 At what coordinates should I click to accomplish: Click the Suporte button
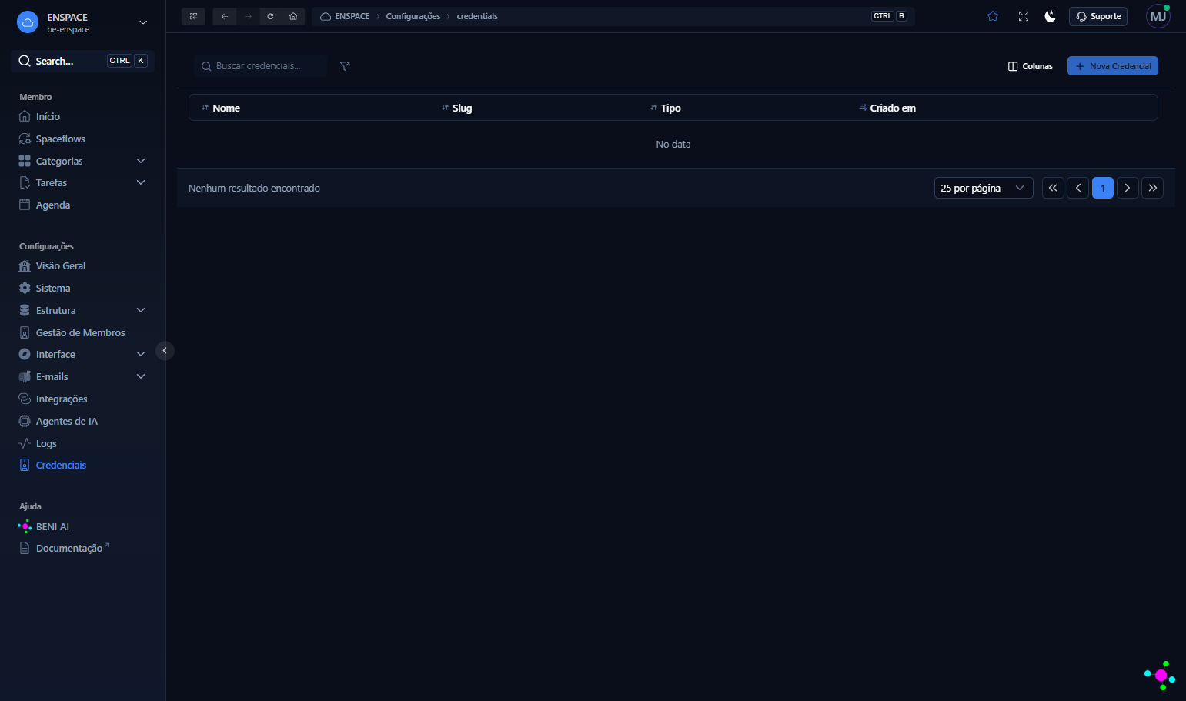pos(1098,16)
